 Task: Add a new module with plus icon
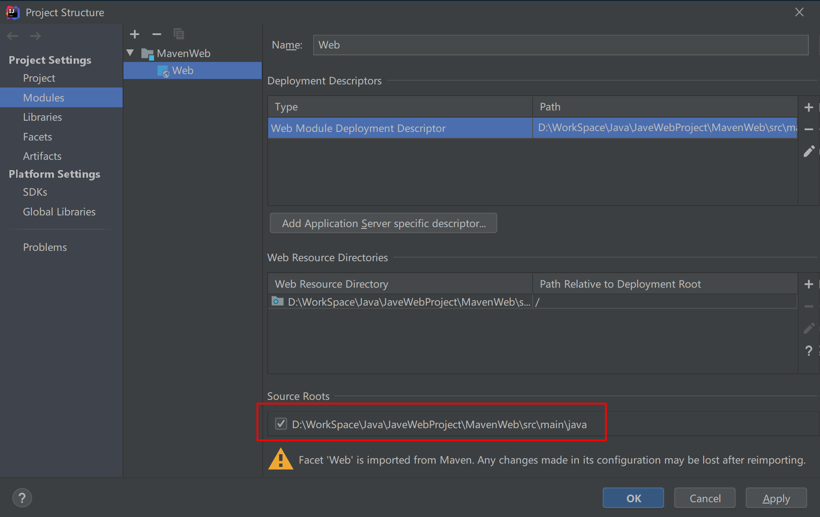[134, 34]
